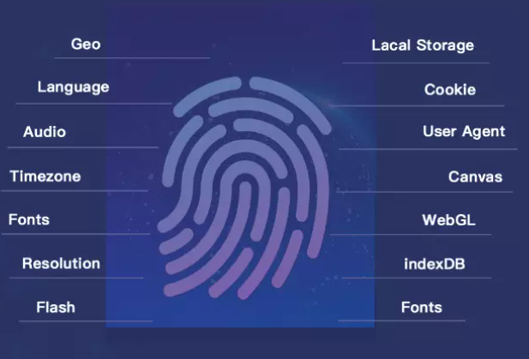Select the Cookie label
Image resolution: width=529 pixels, height=359 pixels.
click(x=450, y=89)
